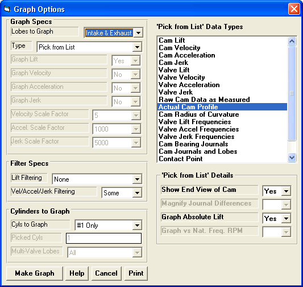The width and height of the screenshot is (303, 287).
Task: Click the Make Graph button
Action: (35, 273)
